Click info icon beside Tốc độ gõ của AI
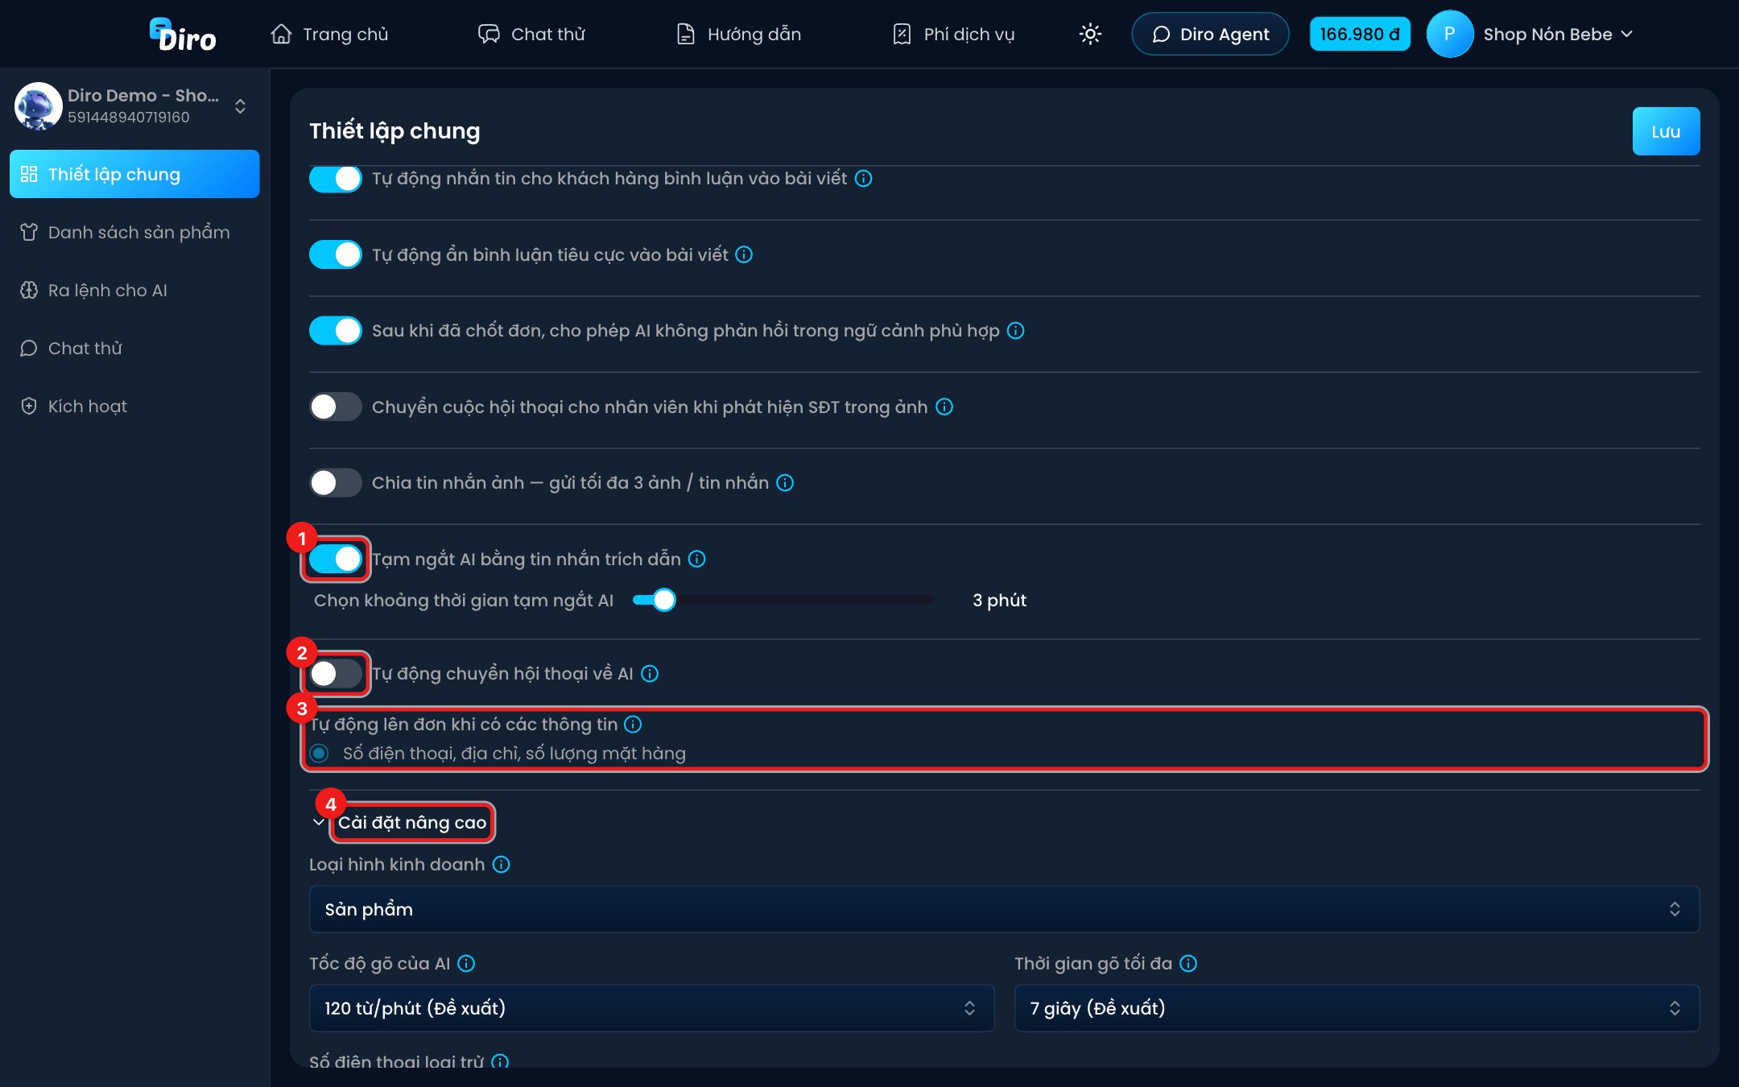The image size is (1739, 1087). click(465, 963)
